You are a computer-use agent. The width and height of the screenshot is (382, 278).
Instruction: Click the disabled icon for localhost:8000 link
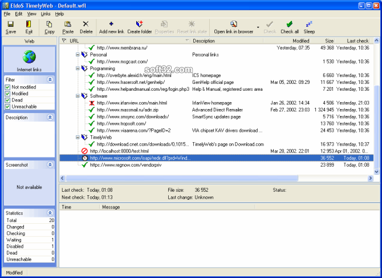point(84,151)
